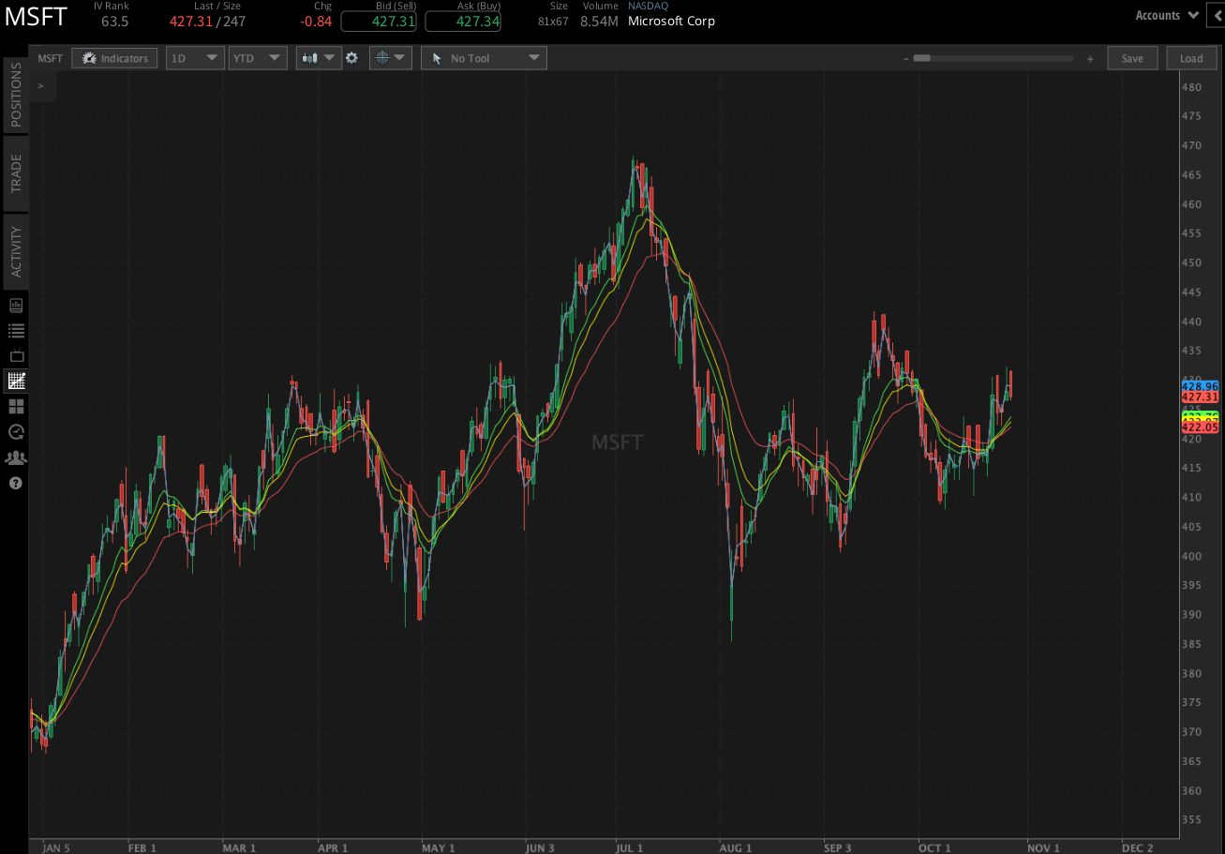Click the Bid 427.31 sell field
The width and height of the screenshot is (1225, 854).
(379, 21)
